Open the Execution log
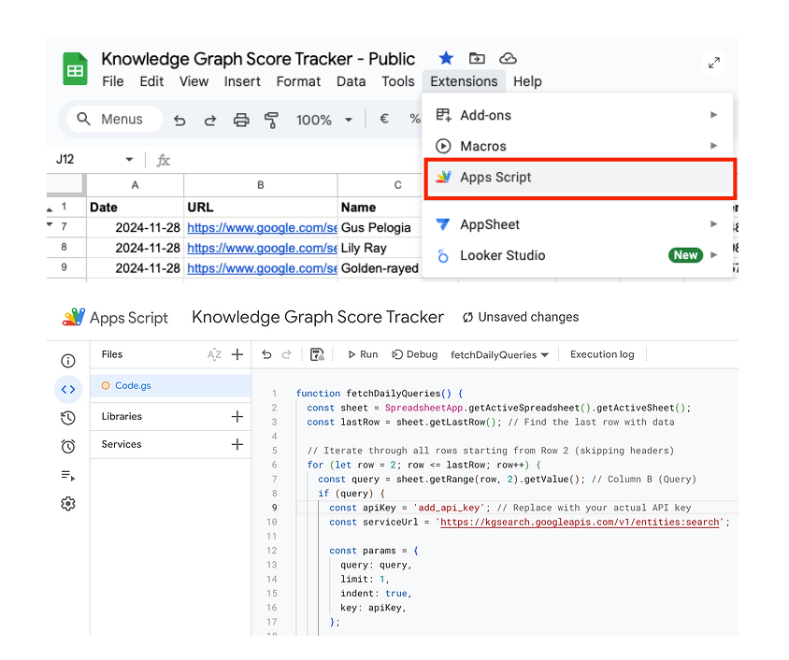The height and width of the screenshot is (660, 789). coord(602,354)
